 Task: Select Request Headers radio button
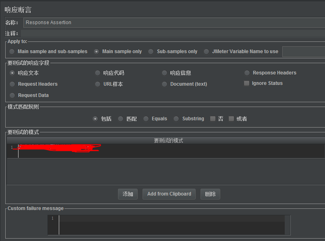coord(12,84)
